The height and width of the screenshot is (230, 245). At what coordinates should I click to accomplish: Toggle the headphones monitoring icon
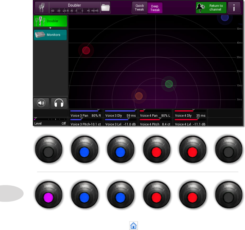59,103
